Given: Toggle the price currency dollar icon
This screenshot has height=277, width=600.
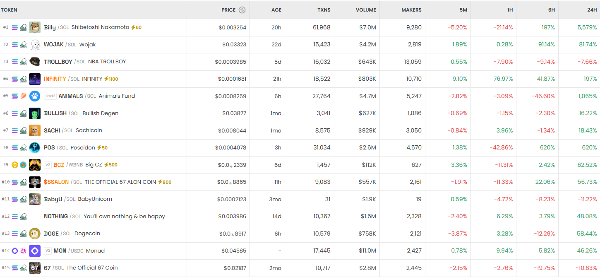Looking at the screenshot, I should pos(242,10).
